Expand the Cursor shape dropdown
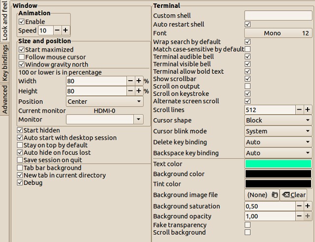The image size is (315, 242). pos(278,120)
